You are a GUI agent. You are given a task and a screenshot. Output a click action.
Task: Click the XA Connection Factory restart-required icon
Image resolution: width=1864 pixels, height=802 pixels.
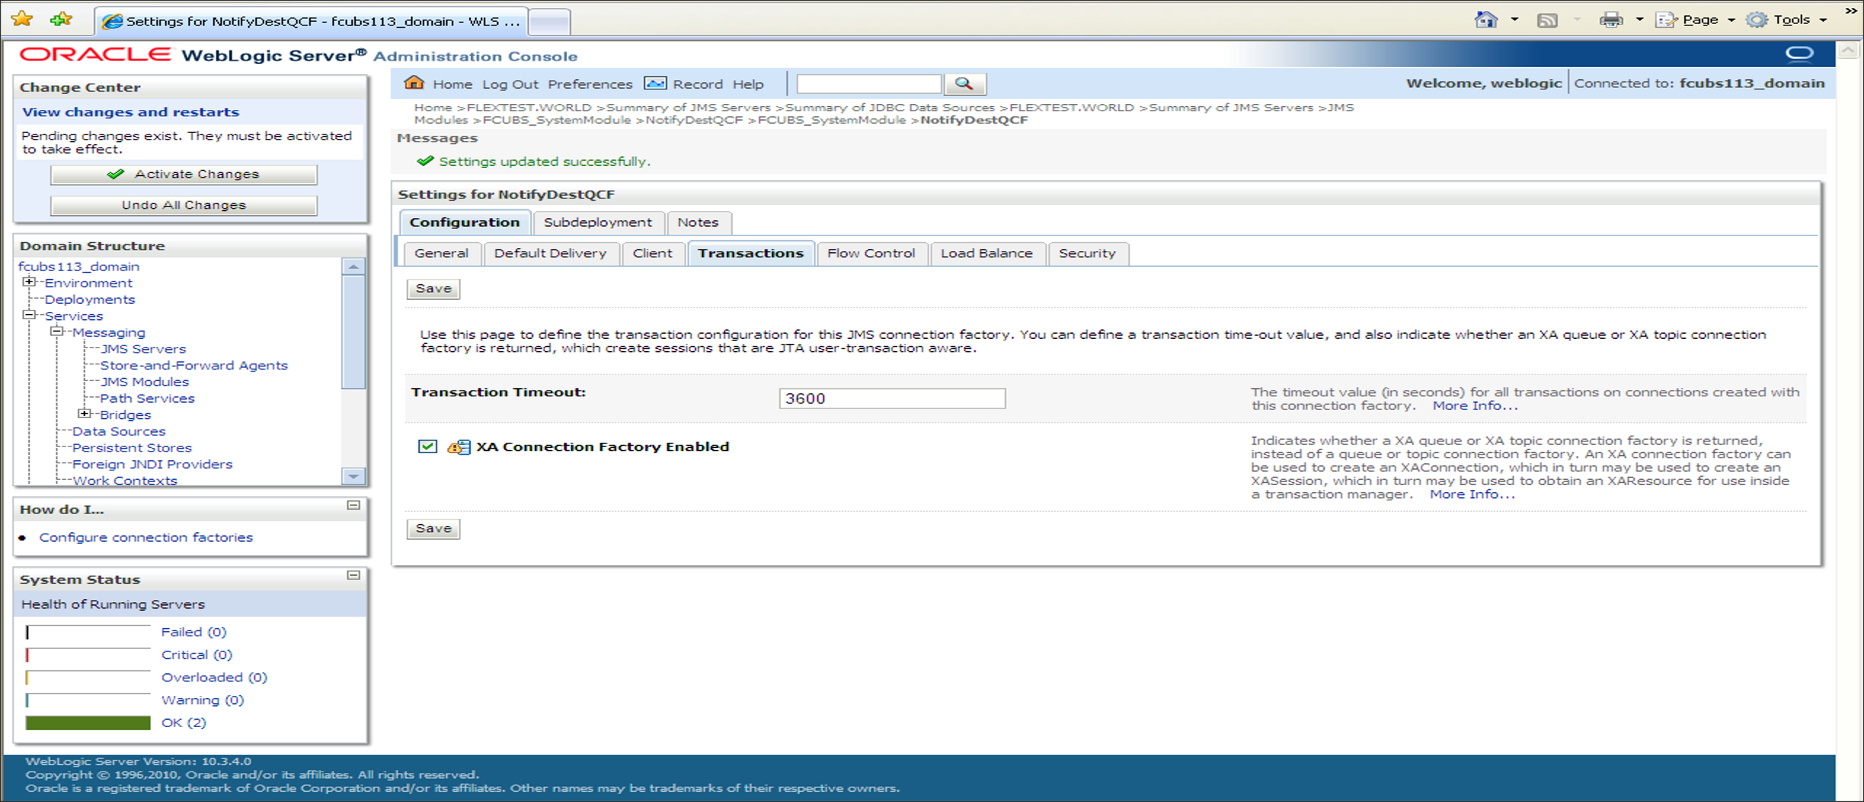pos(458,446)
